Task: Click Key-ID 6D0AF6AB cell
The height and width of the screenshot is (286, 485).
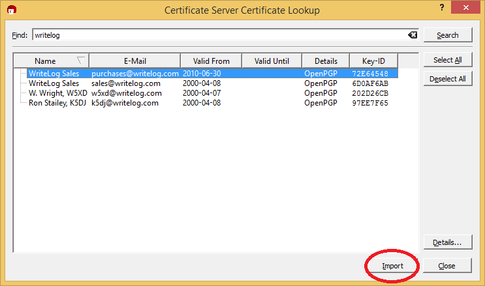Action: 370,83
